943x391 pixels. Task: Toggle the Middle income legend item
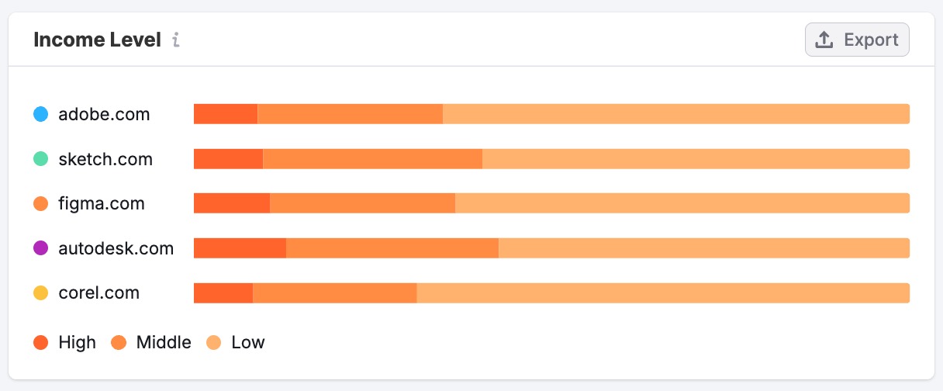[151, 342]
